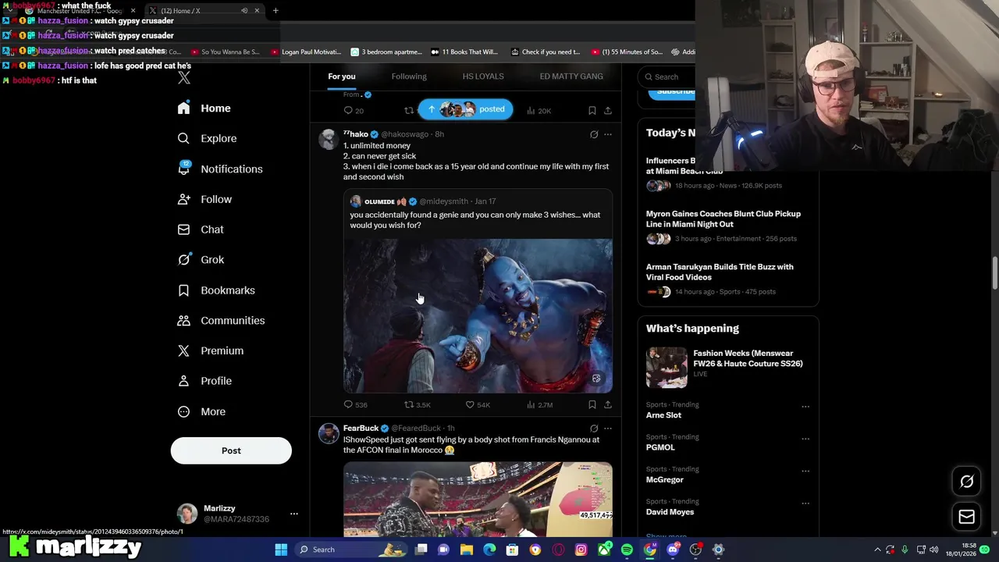Open more options on hako's post

[608, 134]
